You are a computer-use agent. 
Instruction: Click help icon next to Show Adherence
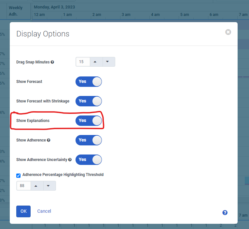[48, 140]
